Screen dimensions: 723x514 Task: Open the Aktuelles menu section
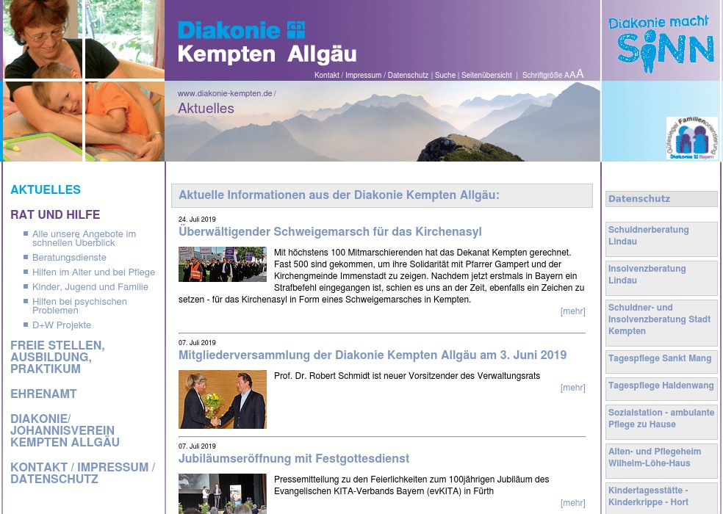click(x=46, y=189)
